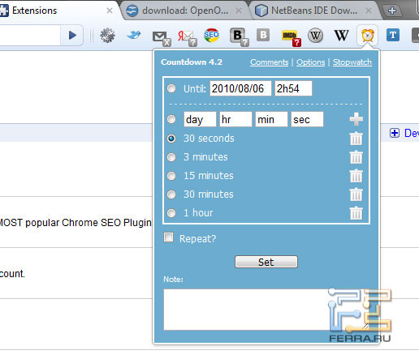
Task: Click the '15 minutes' preset label
Action: pos(209,176)
